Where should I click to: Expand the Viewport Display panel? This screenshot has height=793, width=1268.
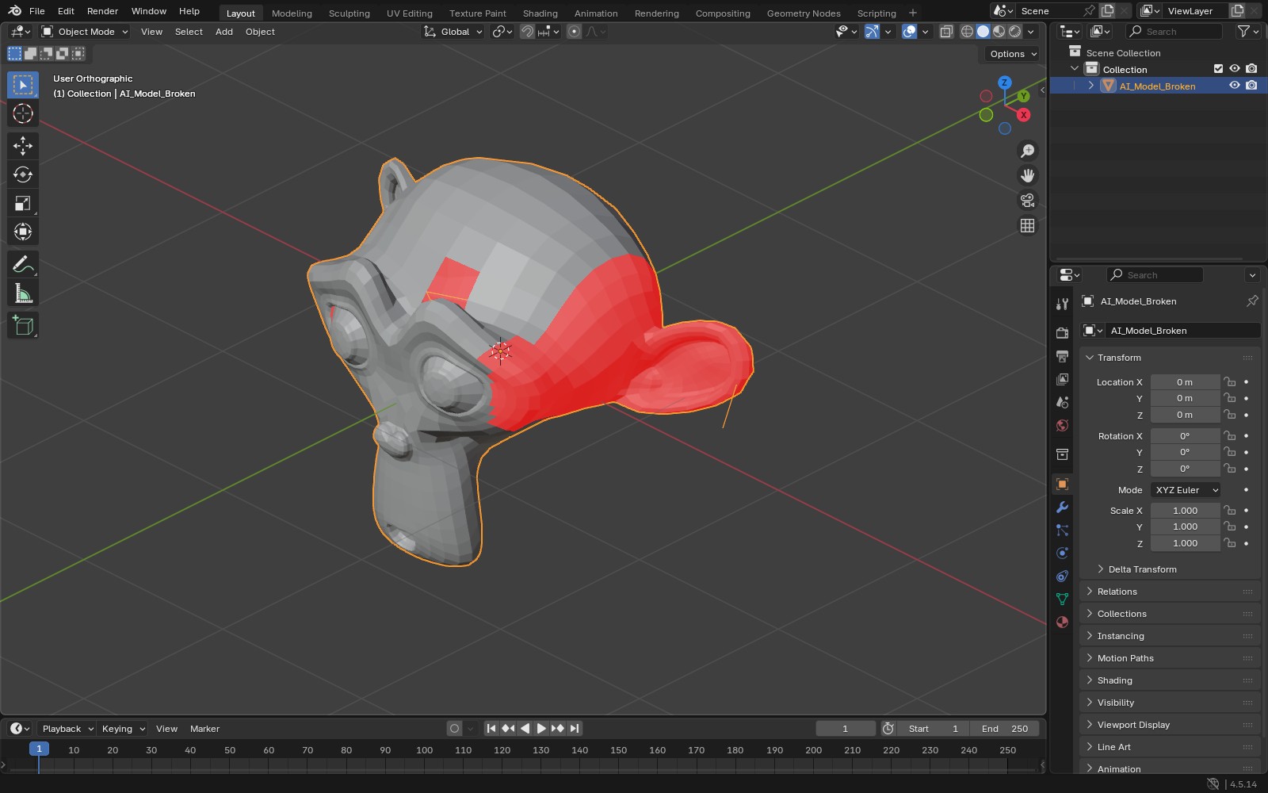pos(1133,725)
